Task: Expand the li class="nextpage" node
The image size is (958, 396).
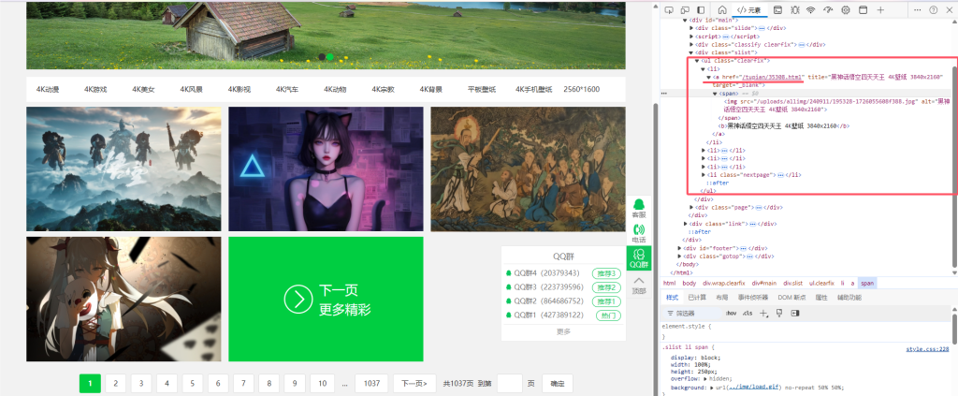Action: (x=704, y=175)
